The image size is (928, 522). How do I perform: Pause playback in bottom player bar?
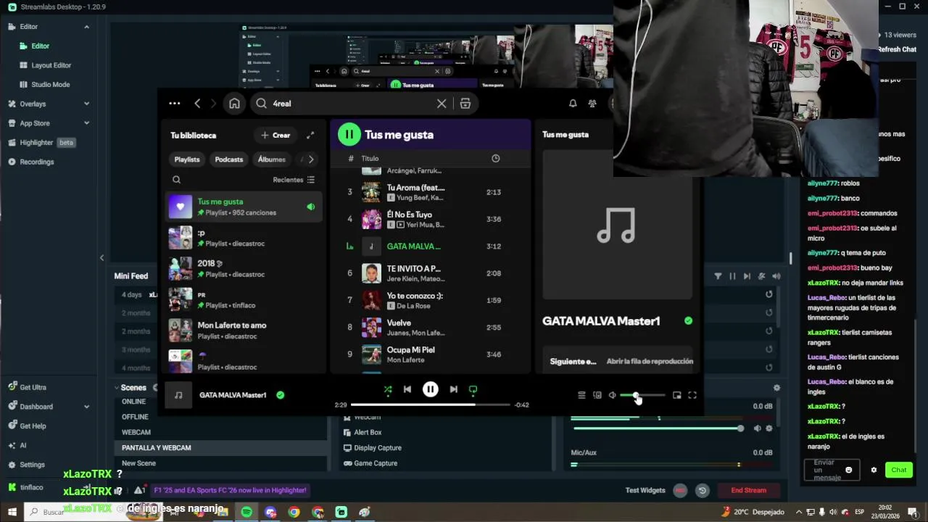(x=431, y=389)
